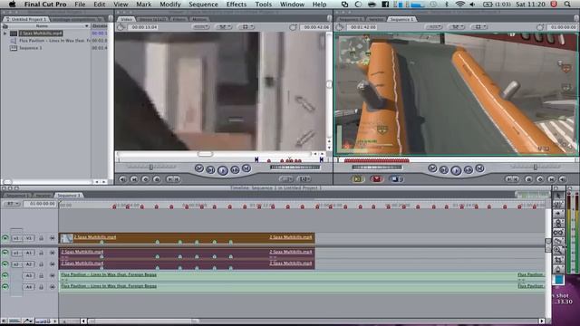Screen dimensions: 580x326
Task: Mute audio track A4 with its green toggle
Action: click(5, 286)
